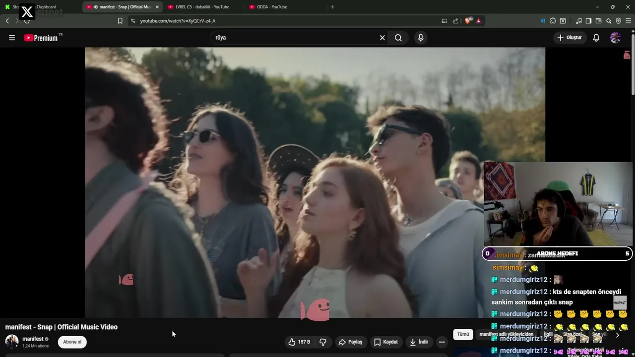Image resolution: width=635 pixels, height=357 pixels.
Task: Open Brave Rewards triangle icon
Action: 478,21
